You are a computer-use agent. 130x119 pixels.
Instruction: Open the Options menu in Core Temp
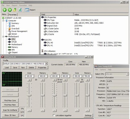pyautogui.click(x=103, y=70)
